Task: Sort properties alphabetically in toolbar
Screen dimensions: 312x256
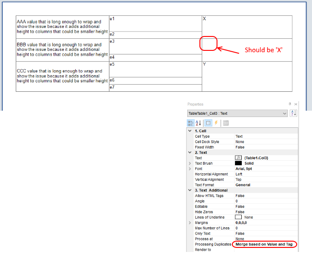Action: (x=198, y=123)
